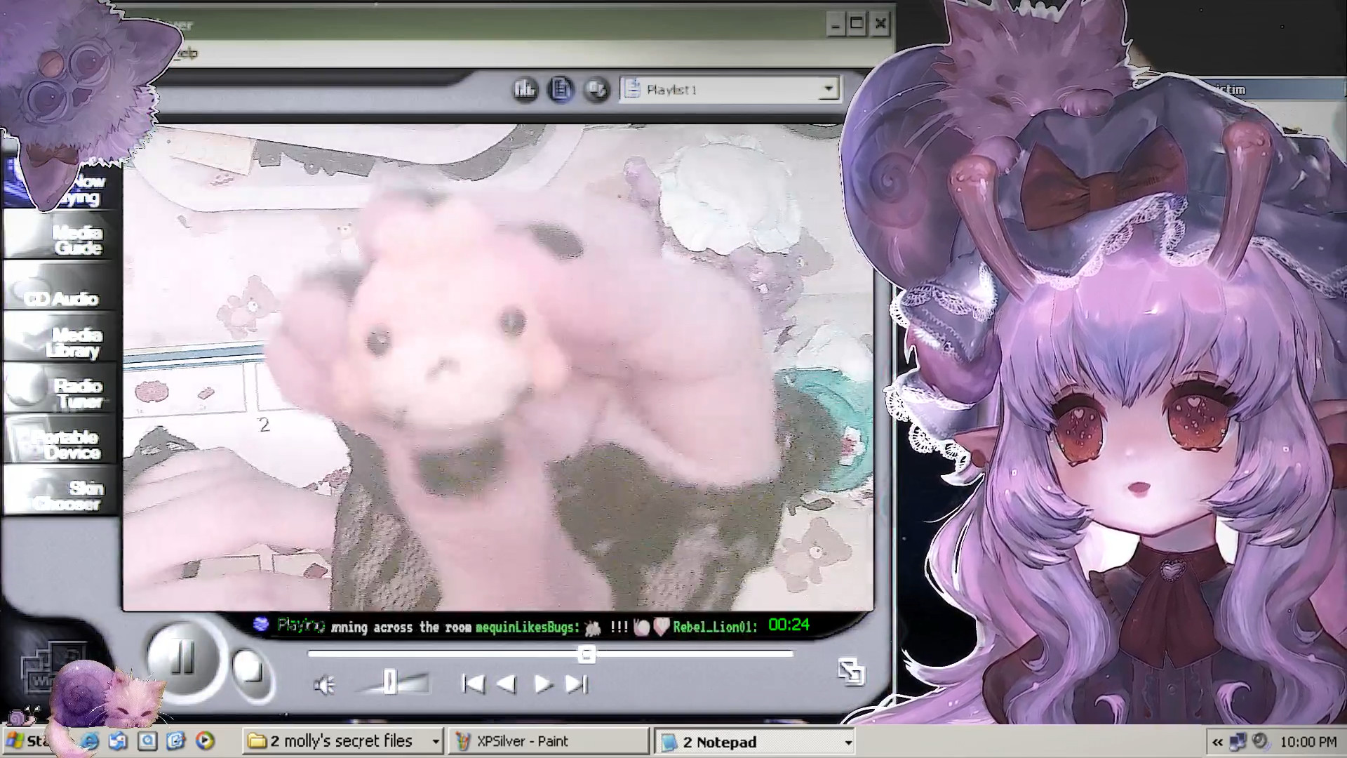The height and width of the screenshot is (758, 1347).
Task: Switch to XPSilver - Paint window
Action: point(547,741)
